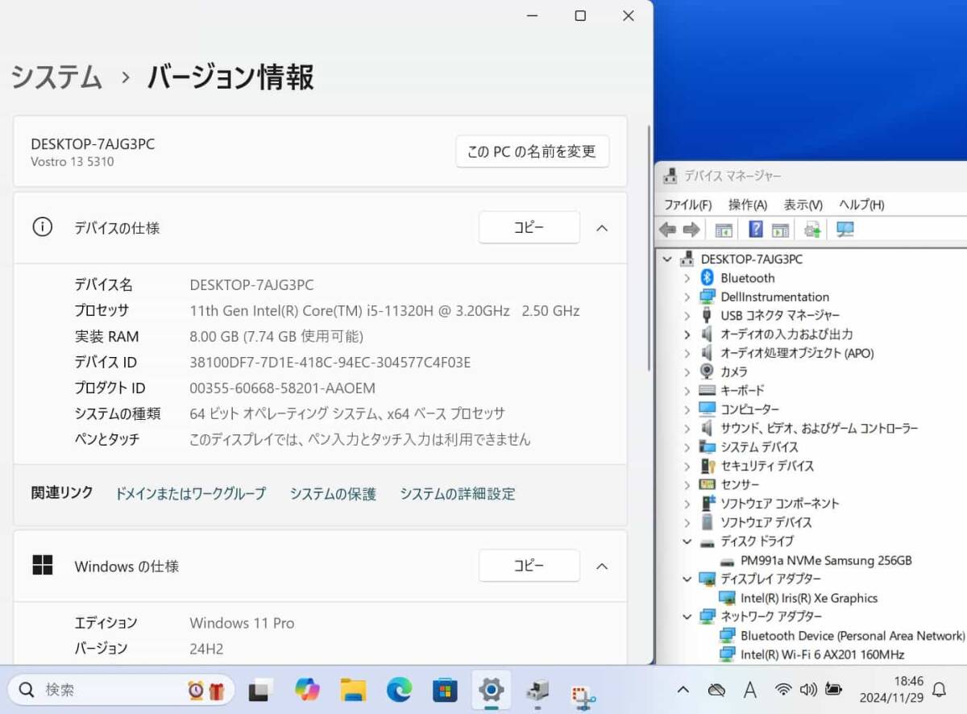
Task: Open the システムの保護 link
Action: tap(333, 494)
